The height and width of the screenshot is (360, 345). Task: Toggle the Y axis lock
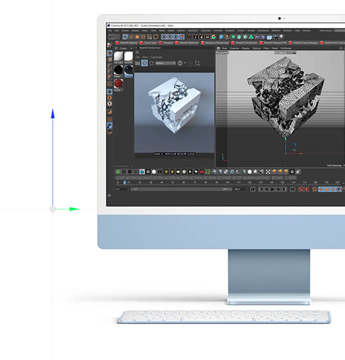pos(170,37)
